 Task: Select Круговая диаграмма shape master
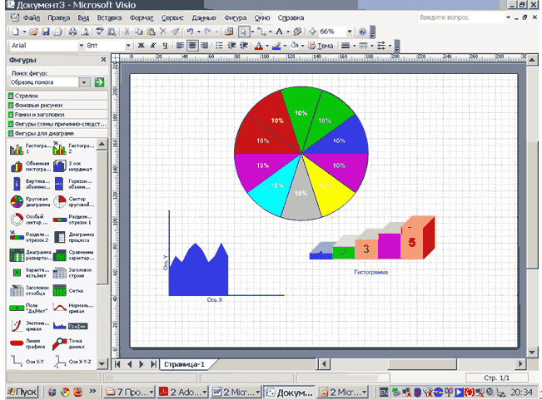pos(29,201)
